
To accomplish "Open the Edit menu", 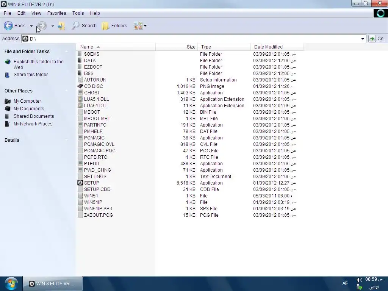I will tap(21, 13).
